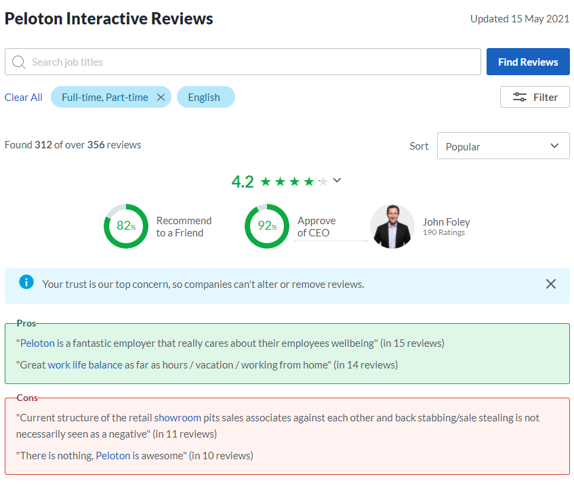Click the Cons section label
The height and width of the screenshot is (485, 574).
click(x=27, y=398)
